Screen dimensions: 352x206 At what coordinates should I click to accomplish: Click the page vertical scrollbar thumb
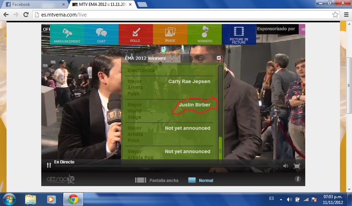(x=349, y=85)
